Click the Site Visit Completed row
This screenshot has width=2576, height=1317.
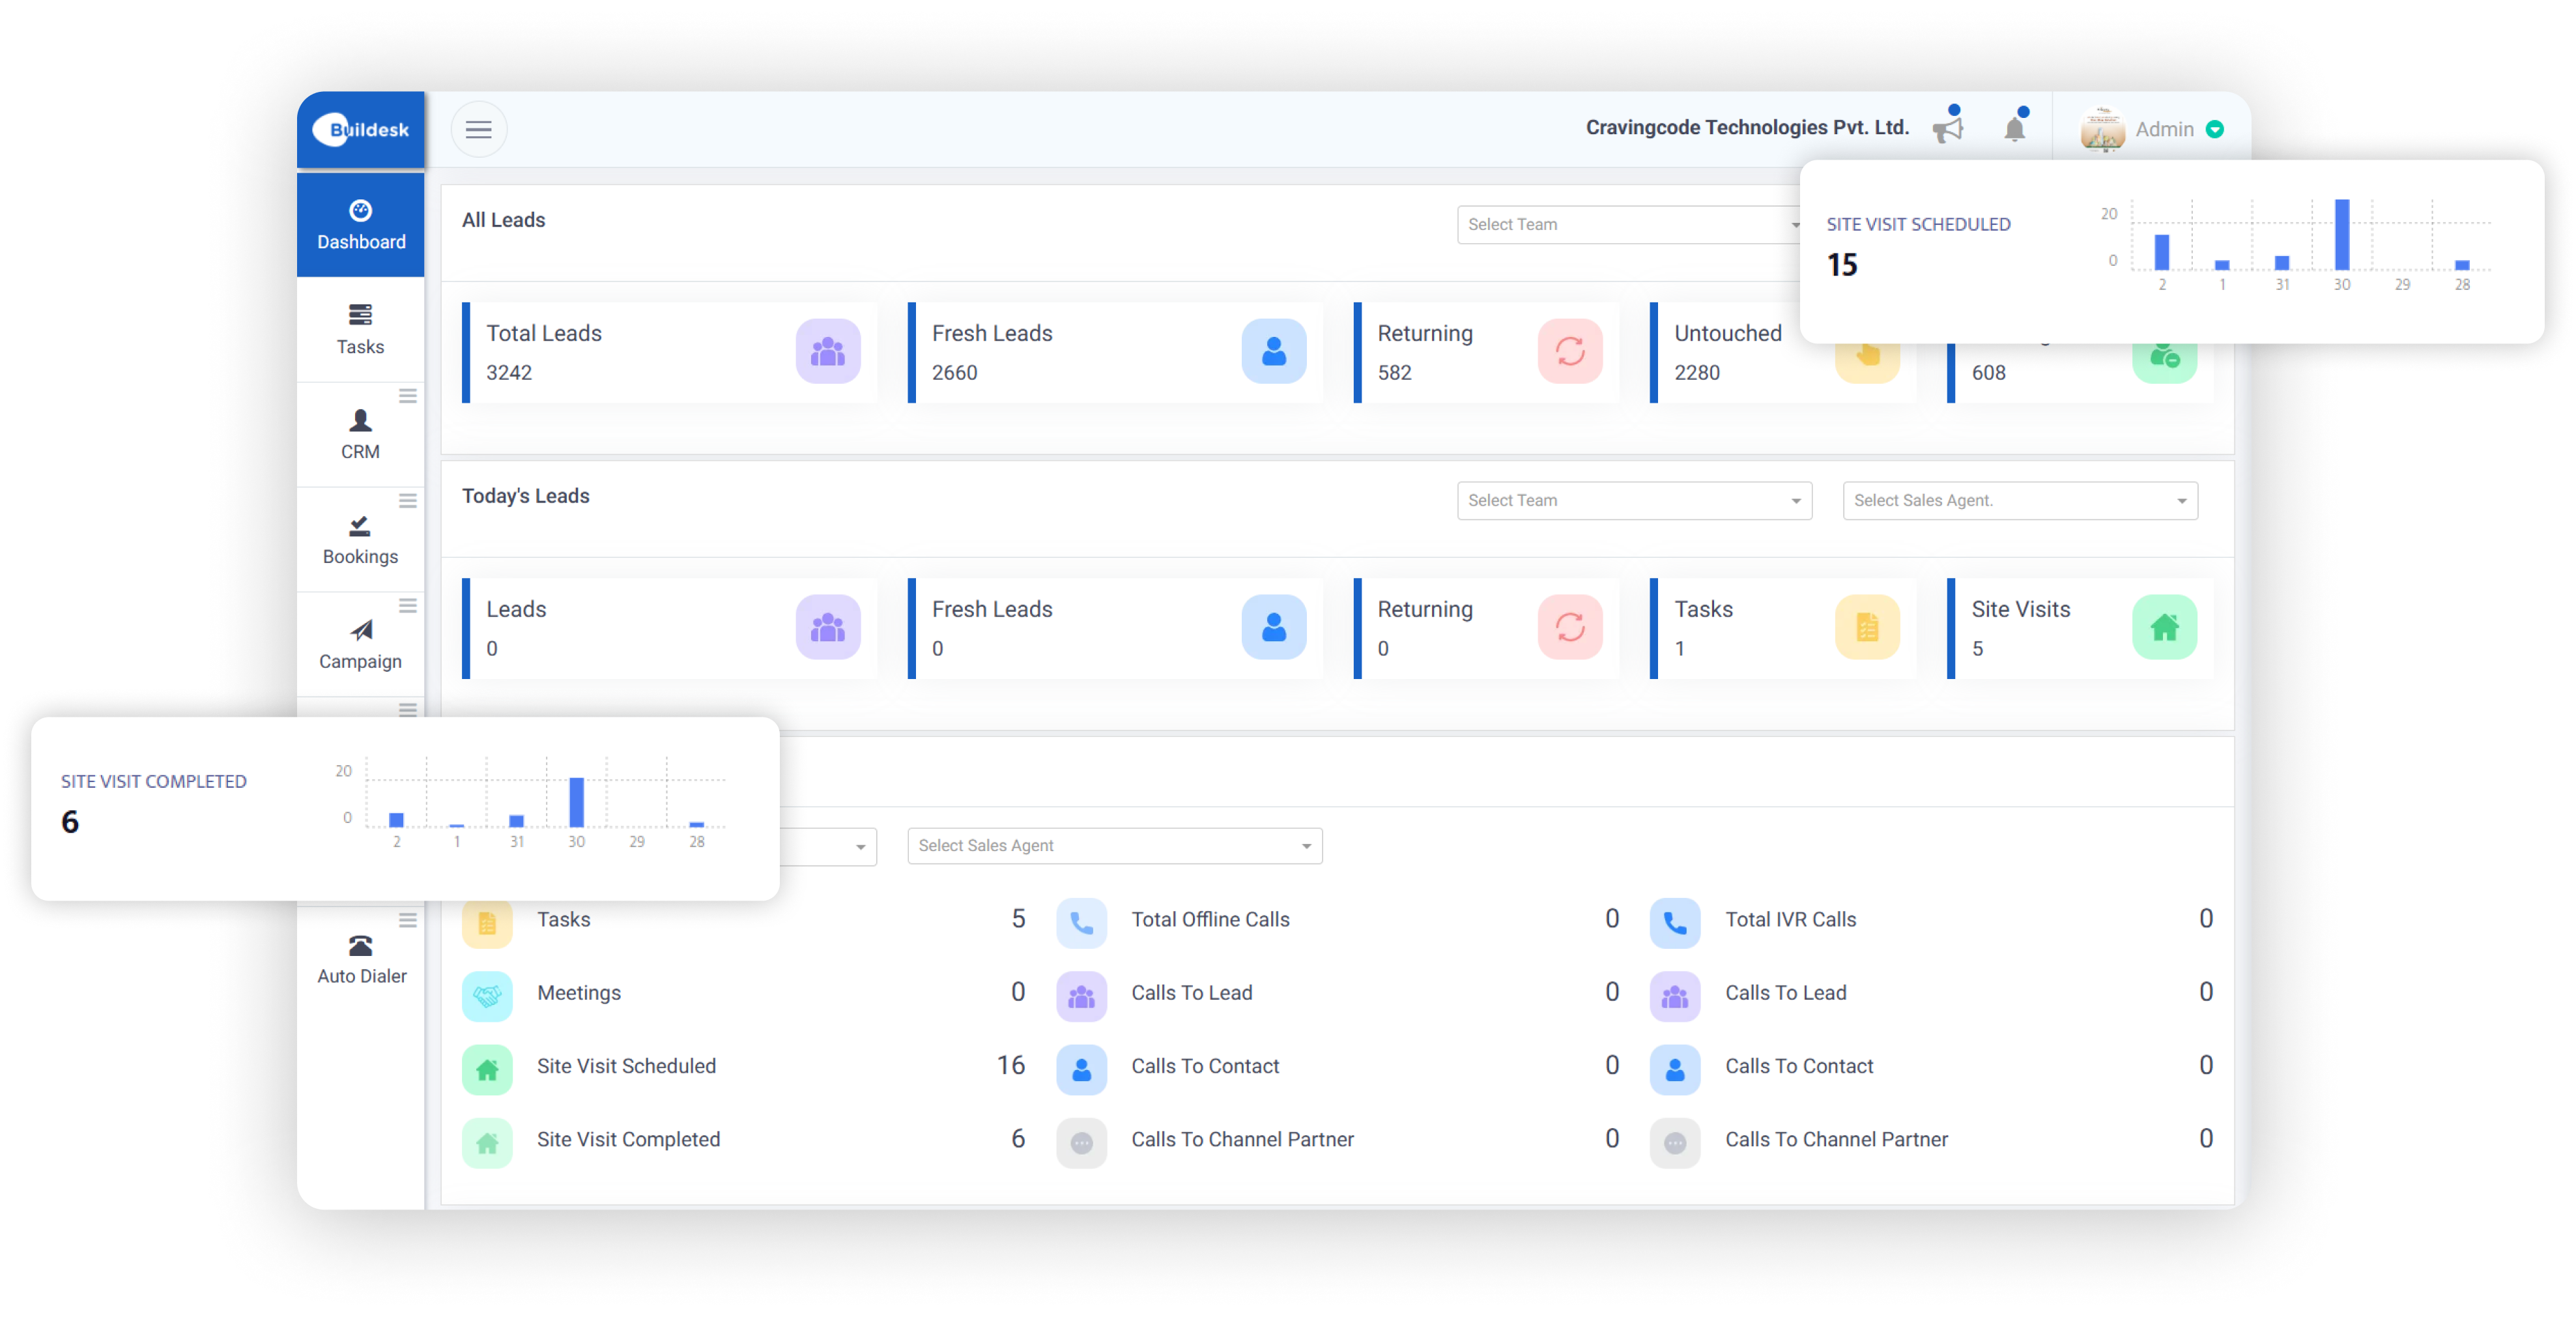[x=628, y=1139]
